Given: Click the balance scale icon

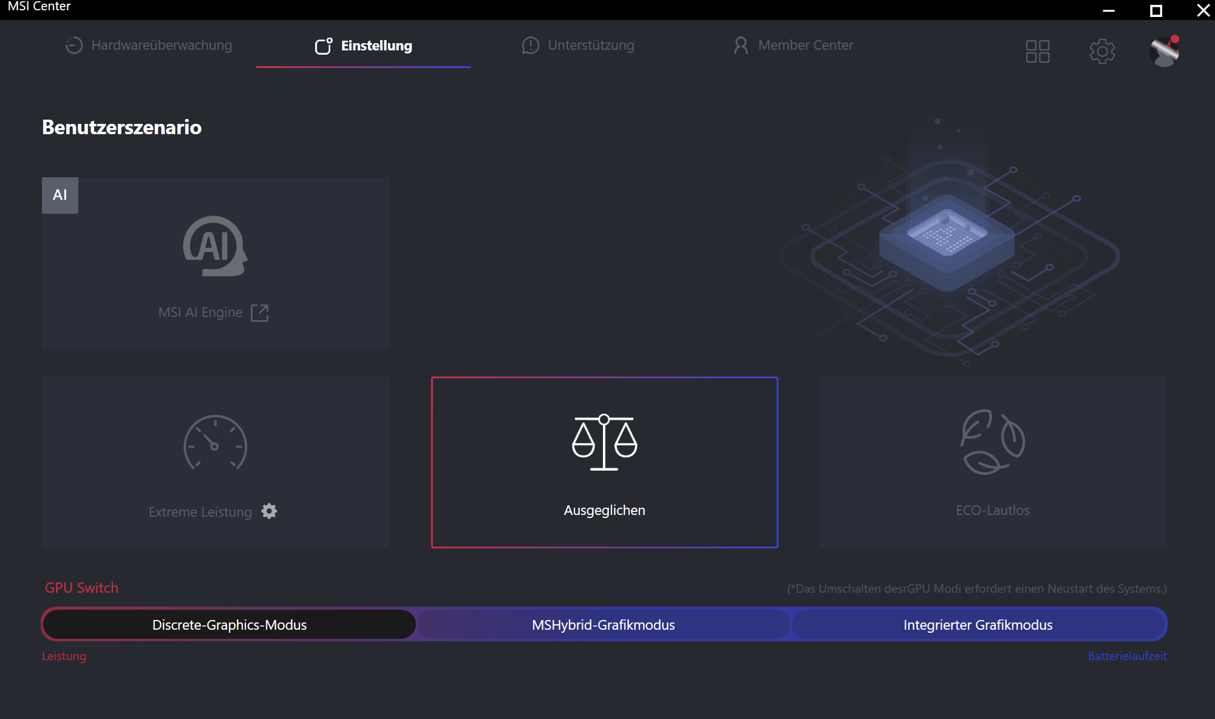Looking at the screenshot, I should 604,442.
